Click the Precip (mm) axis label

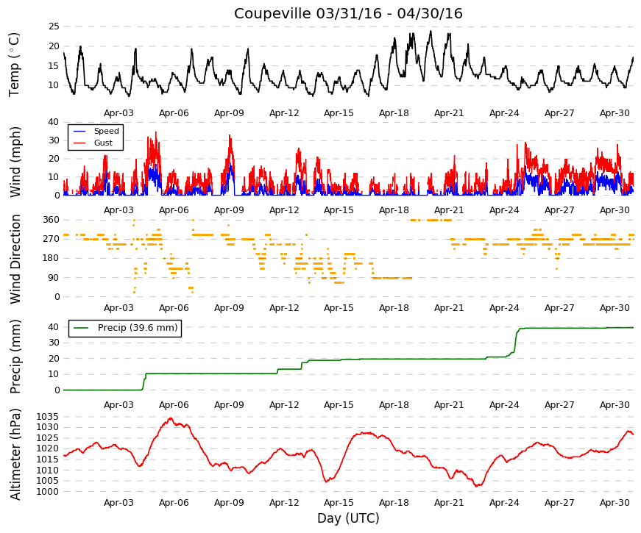15,357
